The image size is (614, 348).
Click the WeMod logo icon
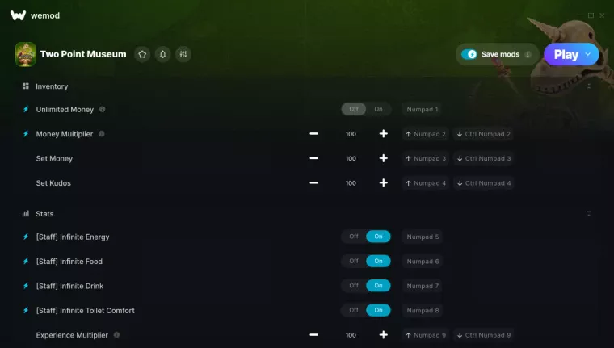[18, 15]
